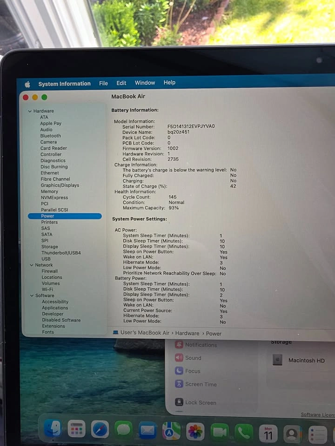This screenshot has height=446, width=335.
Task: Select Controller in the sidebar
Action: point(51,154)
